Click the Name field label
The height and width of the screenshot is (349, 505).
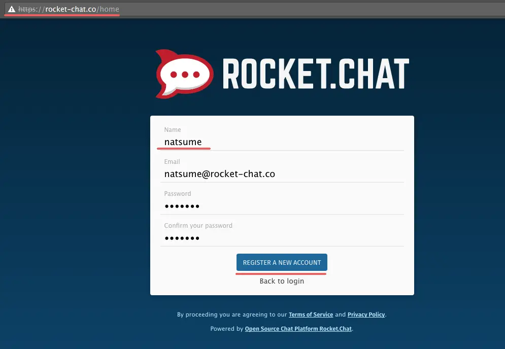click(x=173, y=130)
